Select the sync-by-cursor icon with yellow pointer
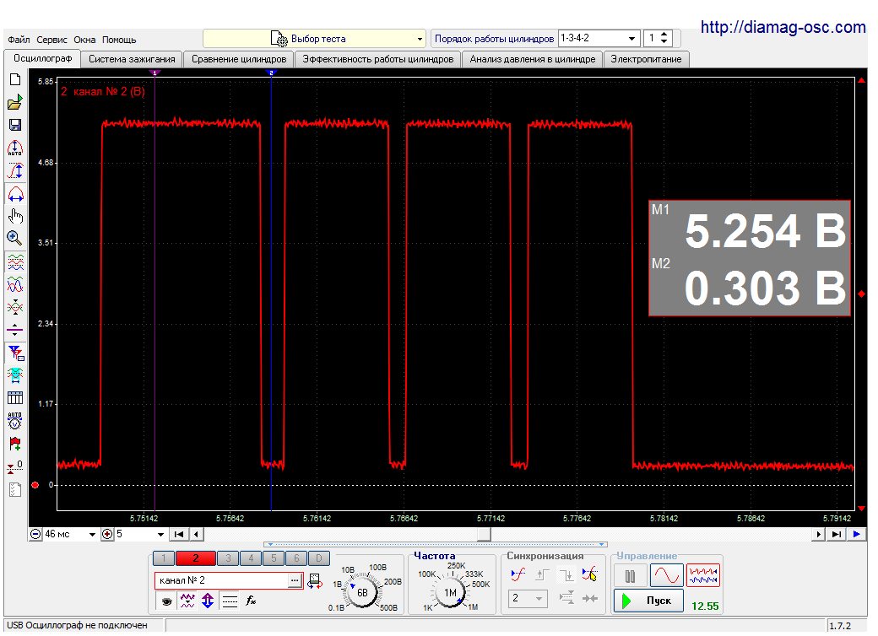Screen dimensions: 878x636 589,574
